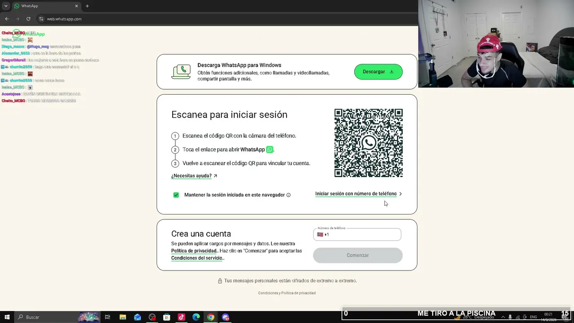The image size is (574, 323).
Task: Switch to Google Chrome in taskbar
Action: pos(211,317)
